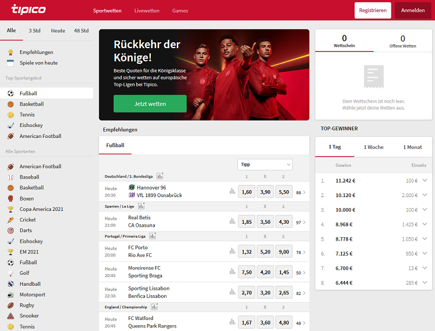The image size is (435, 331).
Task: Click the Boxen boxing glove icon
Action: 10,198
